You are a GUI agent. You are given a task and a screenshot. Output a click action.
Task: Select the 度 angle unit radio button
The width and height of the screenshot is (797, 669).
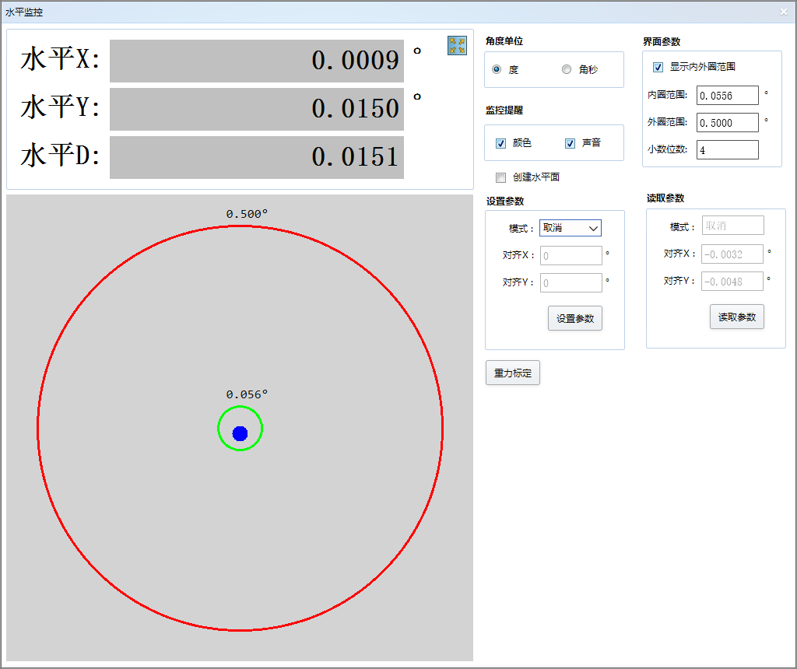pyautogui.click(x=497, y=69)
